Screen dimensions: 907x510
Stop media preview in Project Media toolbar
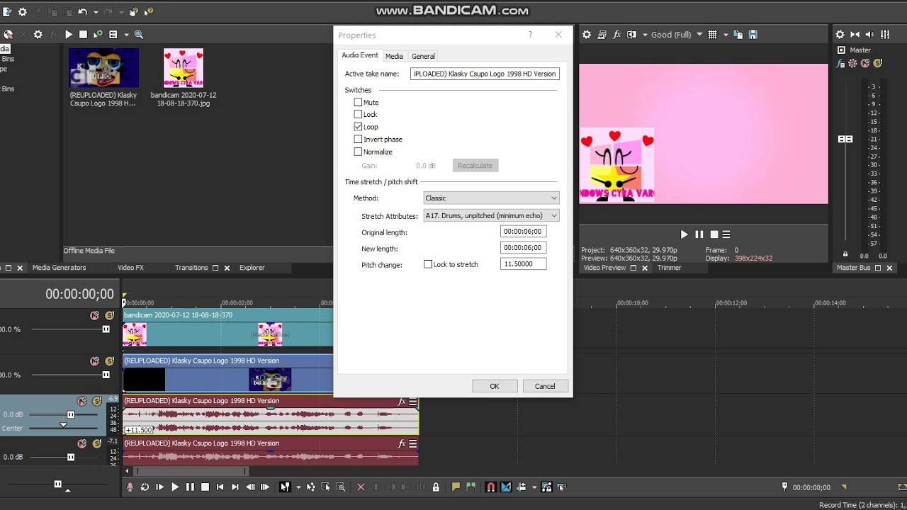pyautogui.click(x=83, y=34)
